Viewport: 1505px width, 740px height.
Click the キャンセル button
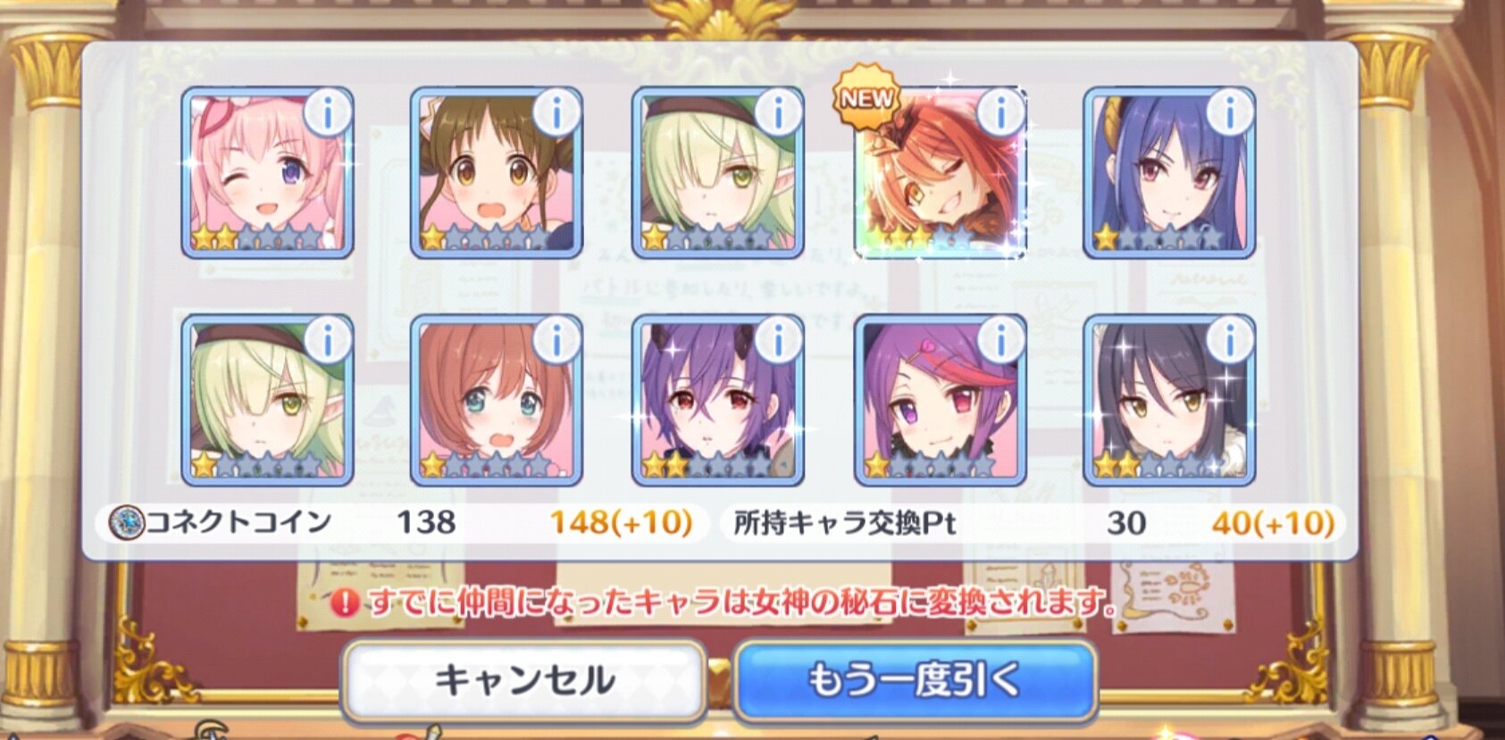point(524,681)
